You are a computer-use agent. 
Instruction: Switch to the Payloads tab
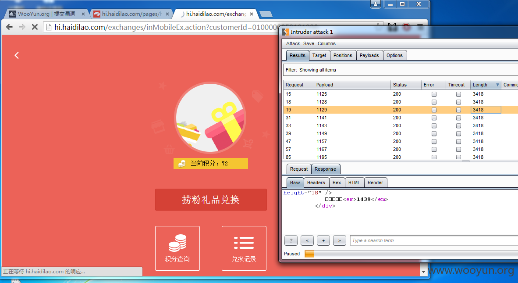click(369, 56)
